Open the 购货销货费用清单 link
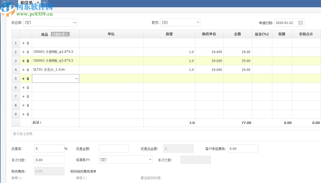321x183 pixels. 83,171
